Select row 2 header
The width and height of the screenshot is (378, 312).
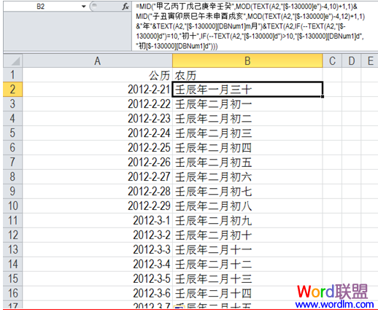(12, 90)
